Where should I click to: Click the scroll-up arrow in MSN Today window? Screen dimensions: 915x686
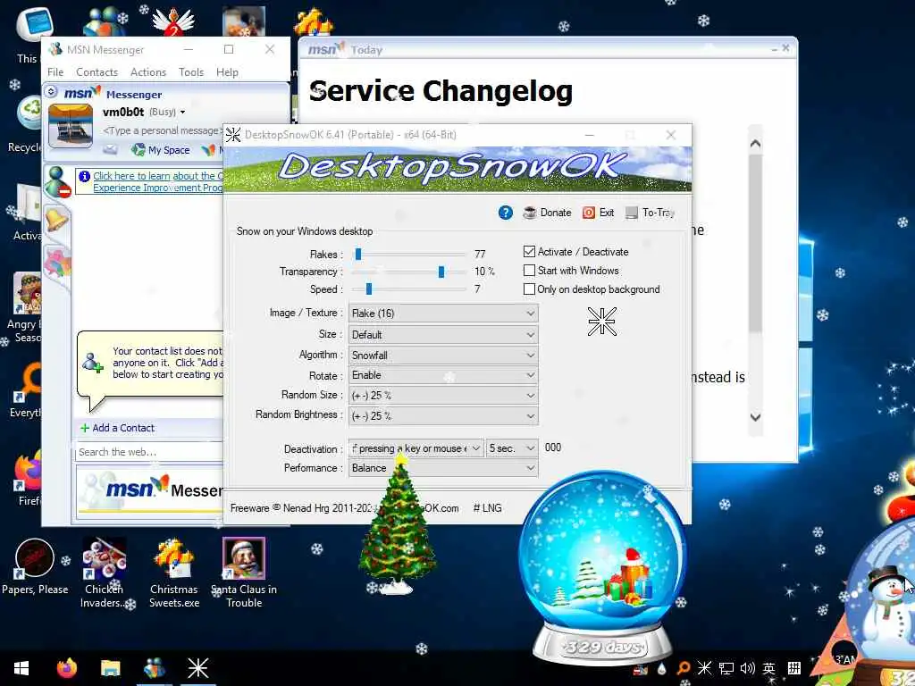tap(755, 144)
